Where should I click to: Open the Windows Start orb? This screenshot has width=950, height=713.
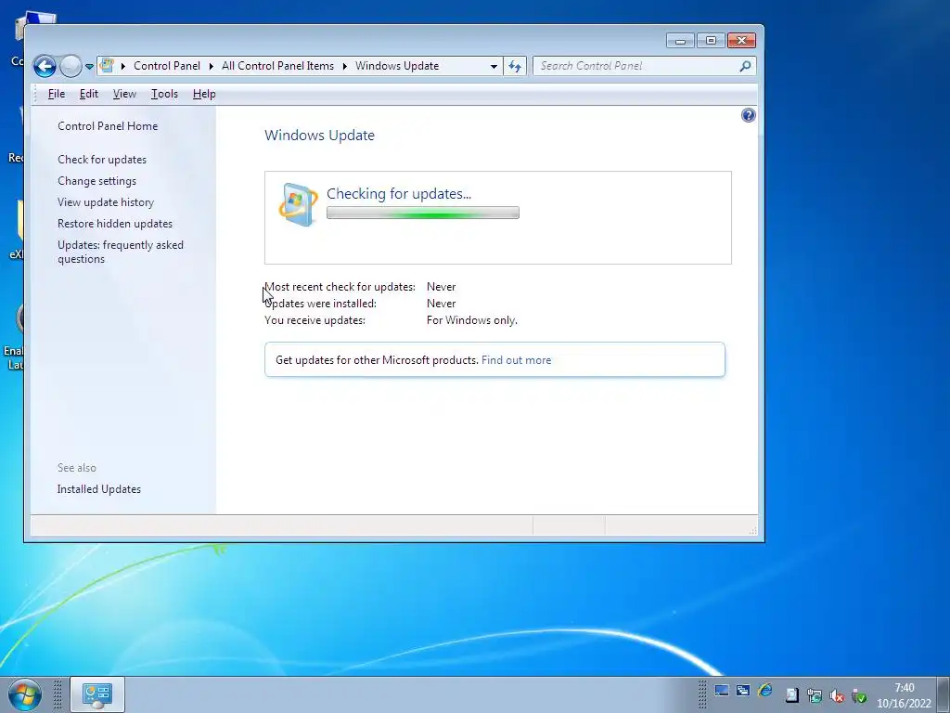click(25, 694)
